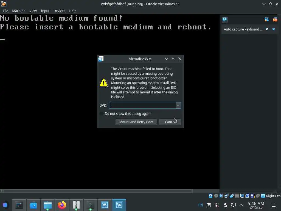
Task: Delete all finished notifications icon
Action: [x=275, y=20]
